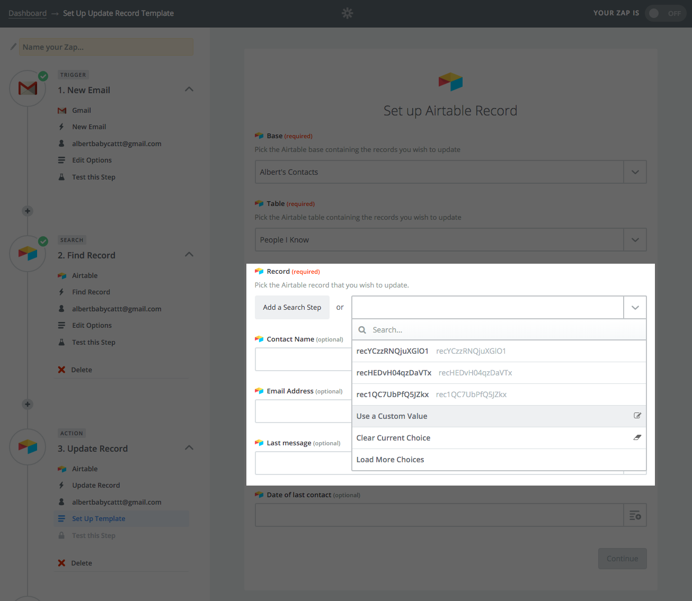Viewport: 692px width, 601px height.
Task: Open Airtable app item in step 3
Action: coord(85,469)
